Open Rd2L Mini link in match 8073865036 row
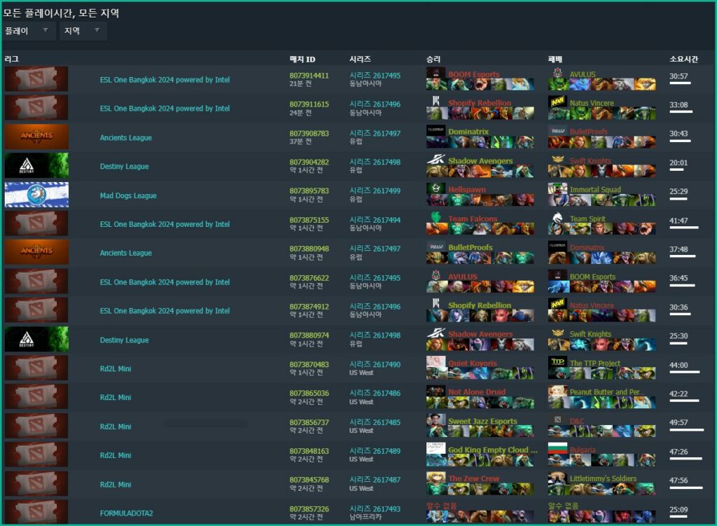Screen dimensions: 717x526 pos(116,397)
